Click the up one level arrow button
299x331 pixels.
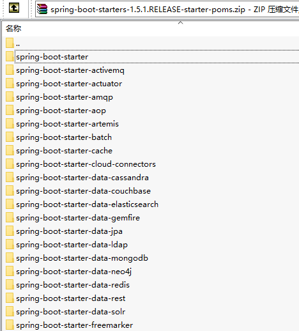pos(14,8)
